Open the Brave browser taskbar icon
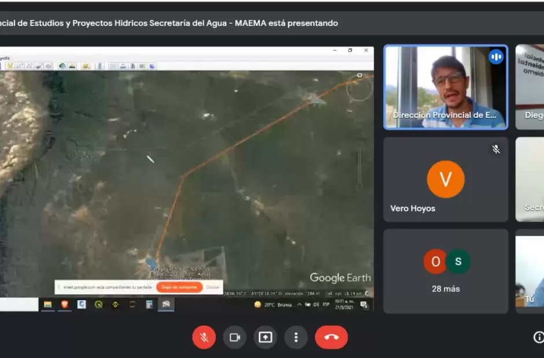 pos(65,304)
